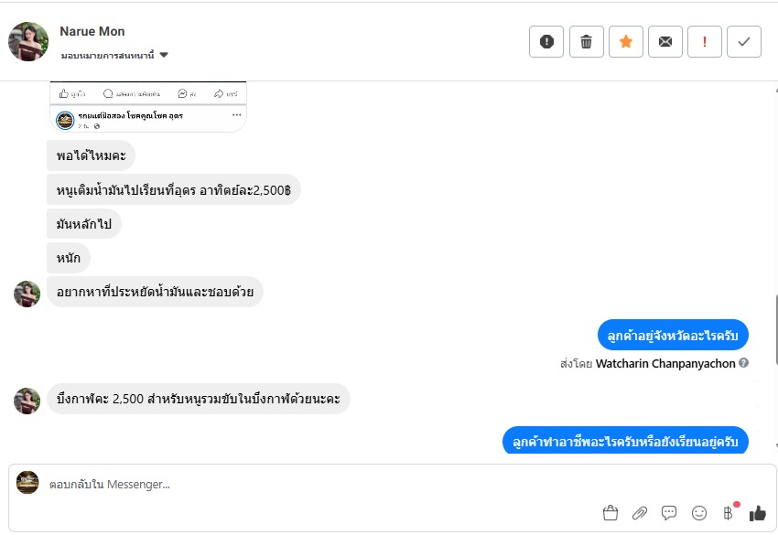
Task: Click the baht payment icon
Action: tap(729, 513)
